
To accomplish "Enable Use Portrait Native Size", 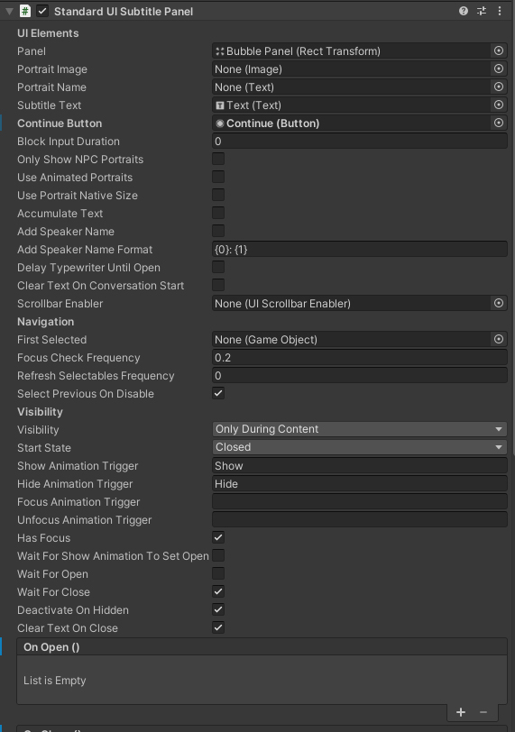I will pyautogui.click(x=218, y=195).
